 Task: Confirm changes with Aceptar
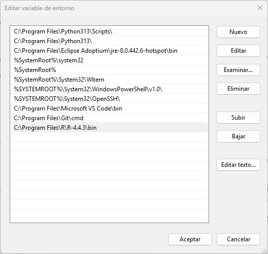coord(190,239)
